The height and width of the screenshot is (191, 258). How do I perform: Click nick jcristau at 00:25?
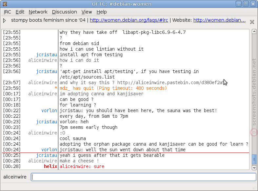coord(47,155)
